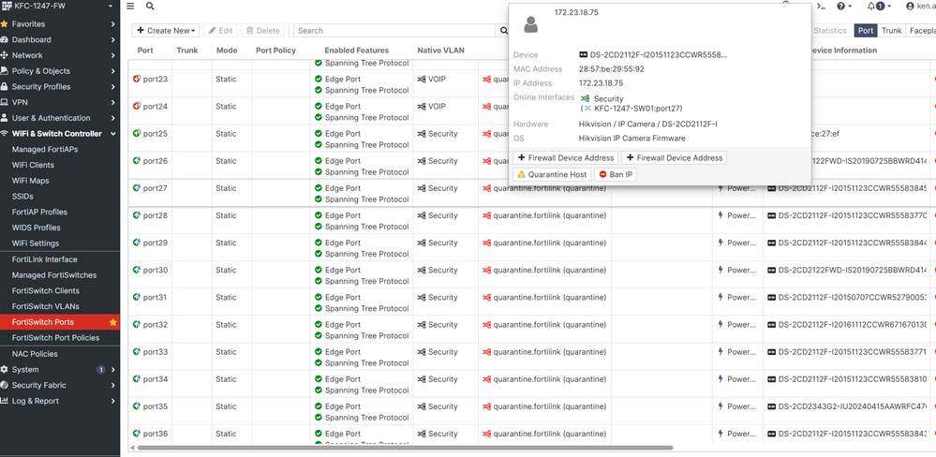The width and height of the screenshot is (936, 457).
Task: Expand the User & Authentication chevron
Action: coord(112,118)
